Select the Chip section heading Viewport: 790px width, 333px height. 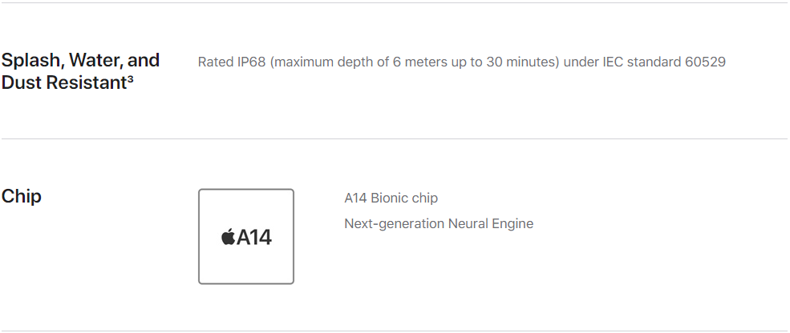click(x=22, y=196)
